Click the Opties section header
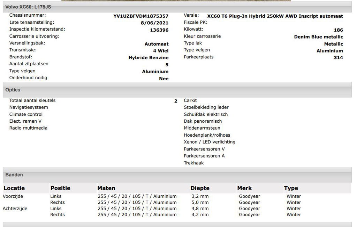This screenshot has width=357, height=227. click(x=13, y=90)
